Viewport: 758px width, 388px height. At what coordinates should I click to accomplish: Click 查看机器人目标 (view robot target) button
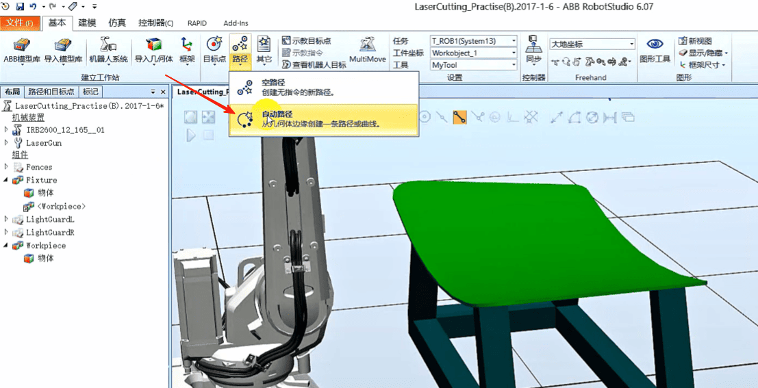(314, 65)
